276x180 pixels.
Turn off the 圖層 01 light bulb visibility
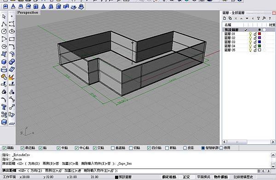click(x=250, y=34)
